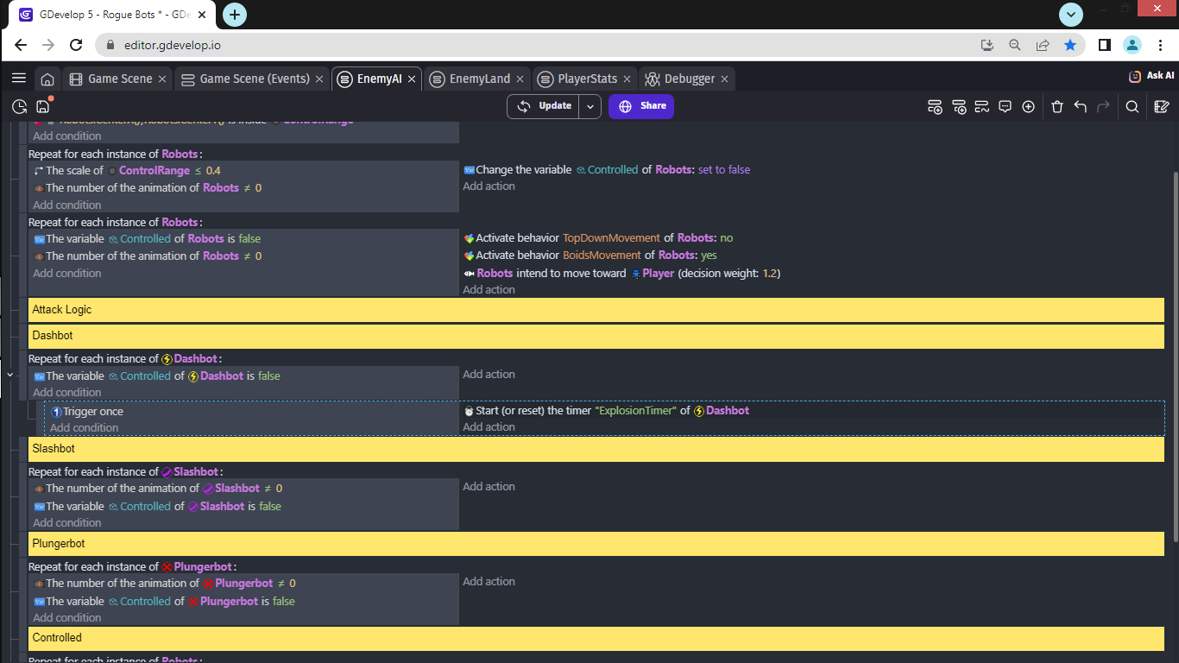Click Add action in Slashbot event
The image size is (1179, 663).
tap(489, 487)
